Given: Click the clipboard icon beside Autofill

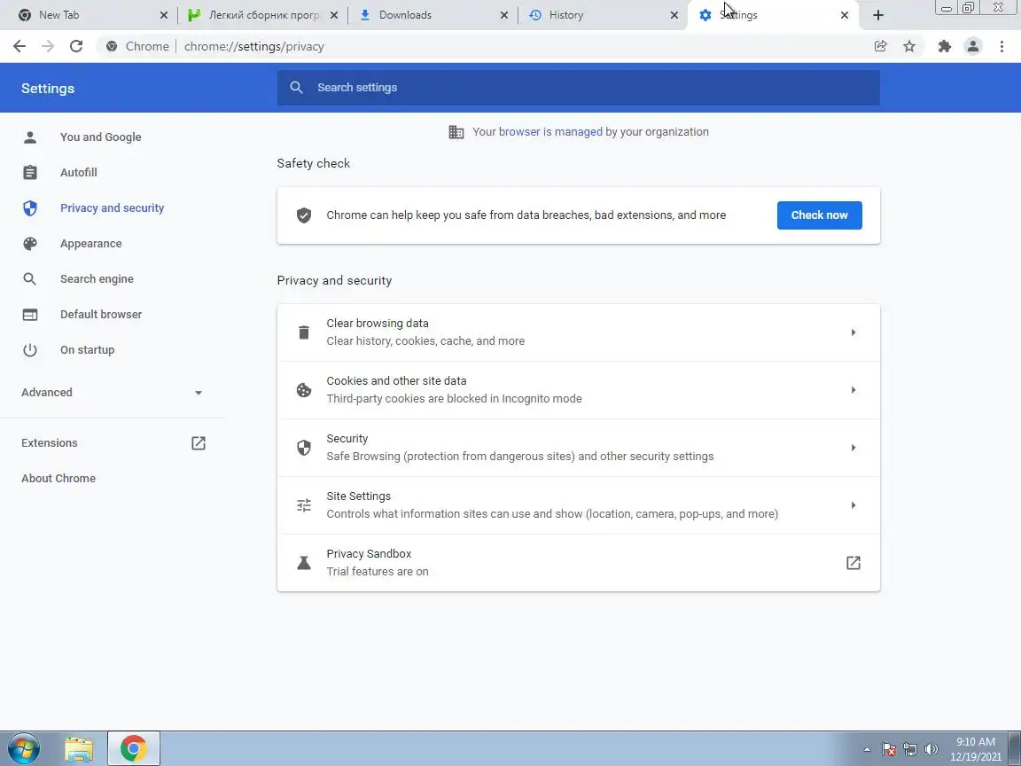Looking at the screenshot, I should coord(30,173).
